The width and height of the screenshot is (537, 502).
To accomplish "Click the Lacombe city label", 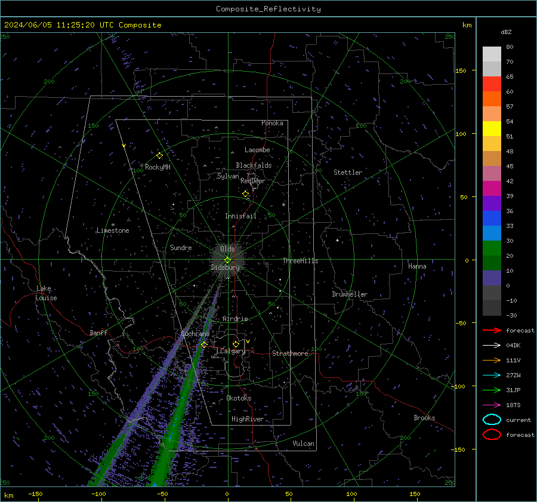I will [x=257, y=150].
